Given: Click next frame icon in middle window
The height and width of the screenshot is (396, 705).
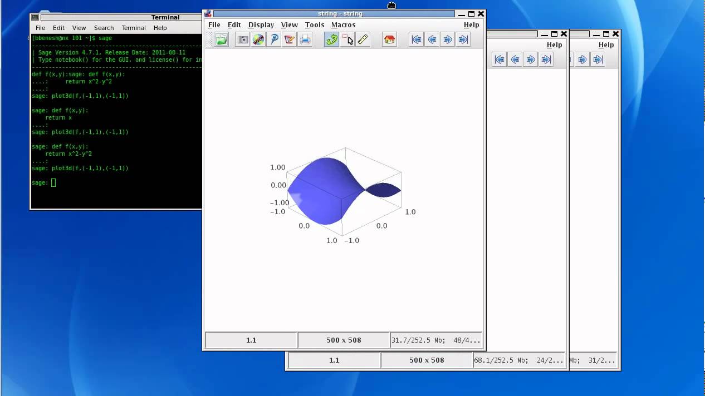Looking at the screenshot, I should pos(531,60).
